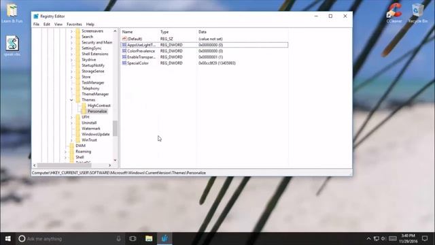Open the Action Center notifications icon
This screenshot has width=435, height=245.
click(425, 238)
